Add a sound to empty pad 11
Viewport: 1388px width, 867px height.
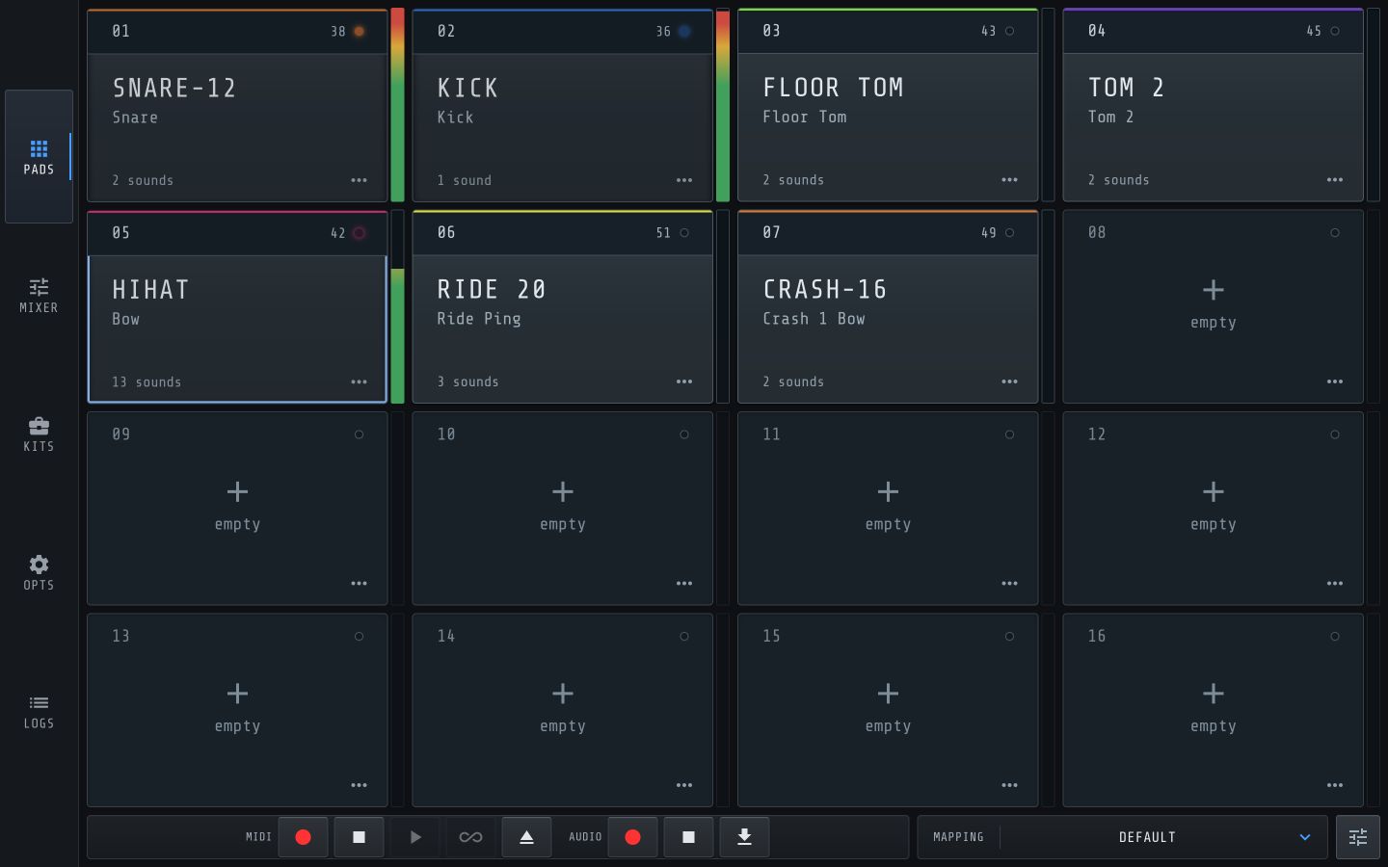[888, 492]
